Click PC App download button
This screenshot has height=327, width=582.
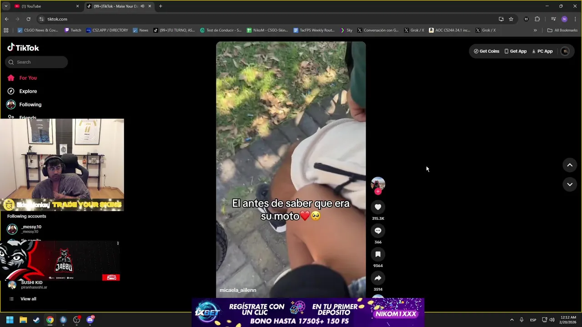click(542, 51)
